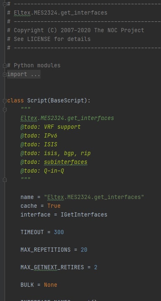The image size is (161, 301).
Task: Collapse the class docstring at its opening fold marker
Action: (x=5, y=110)
